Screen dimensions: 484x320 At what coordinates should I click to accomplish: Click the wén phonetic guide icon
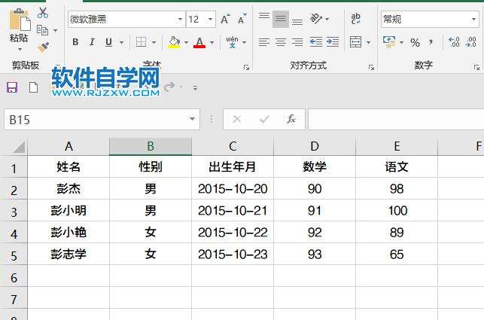(232, 42)
